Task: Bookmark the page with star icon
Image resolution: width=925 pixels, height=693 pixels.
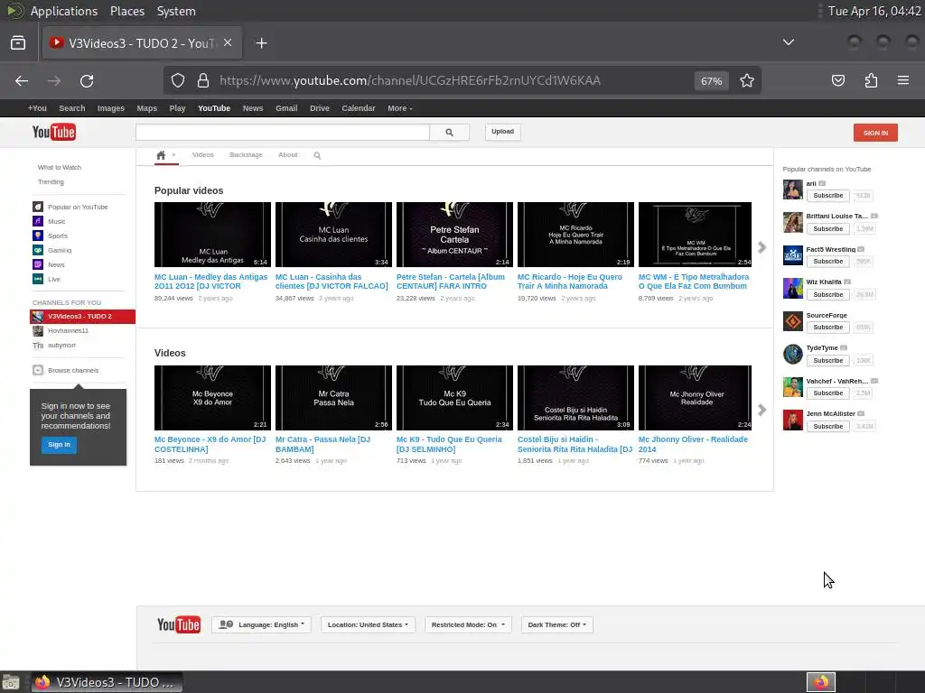Action: (747, 80)
